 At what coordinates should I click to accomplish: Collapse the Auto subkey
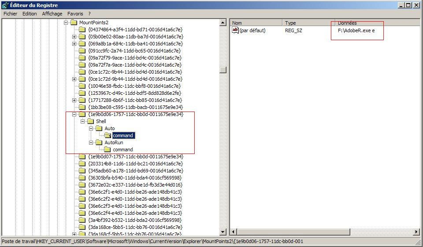pos(91,128)
